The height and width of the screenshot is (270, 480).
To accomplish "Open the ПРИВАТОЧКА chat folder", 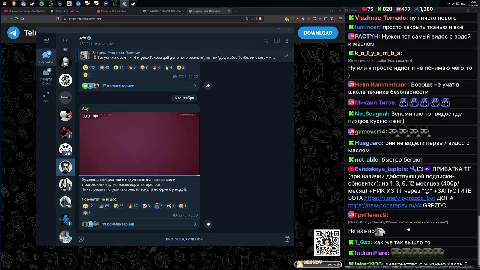I will click(46, 77).
